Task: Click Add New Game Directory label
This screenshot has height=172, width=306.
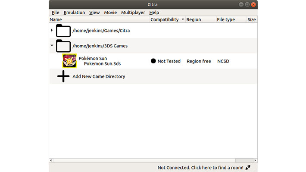Action: [x=99, y=77]
